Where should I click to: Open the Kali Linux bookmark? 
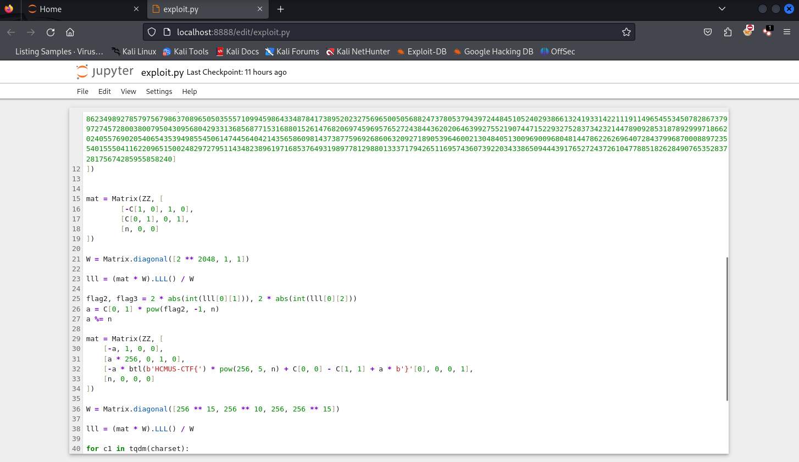pos(134,52)
